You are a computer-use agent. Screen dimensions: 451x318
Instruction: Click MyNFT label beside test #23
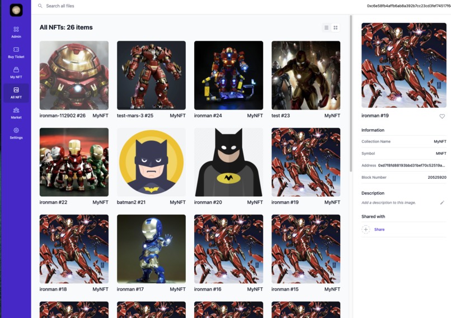332,116
